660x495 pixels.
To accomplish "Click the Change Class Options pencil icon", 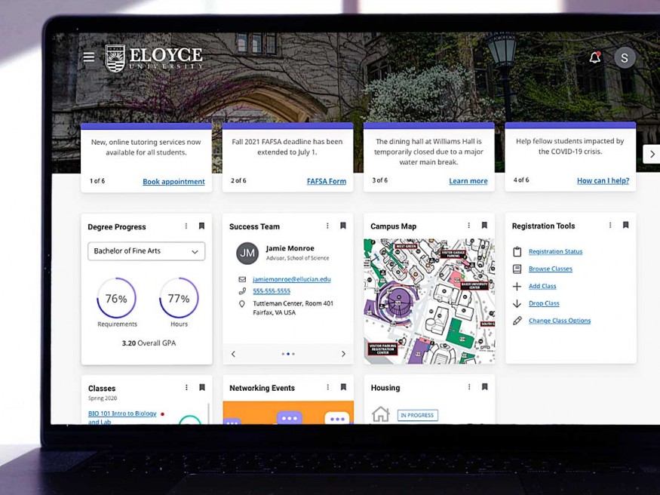I will [517, 321].
